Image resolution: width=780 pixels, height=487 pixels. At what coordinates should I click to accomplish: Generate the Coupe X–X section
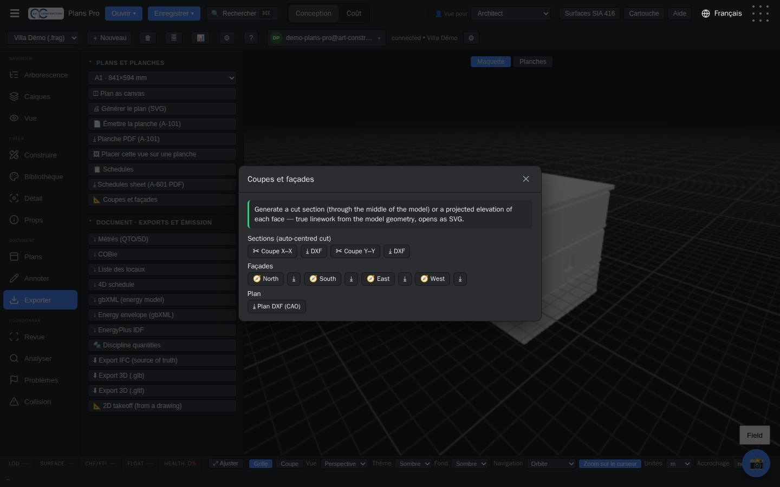click(x=272, y=252)
